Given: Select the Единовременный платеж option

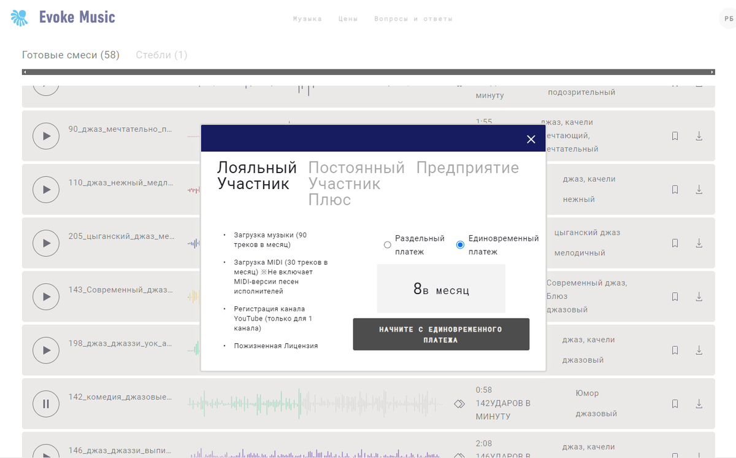Looking at the screenshot, I should 459,244.
